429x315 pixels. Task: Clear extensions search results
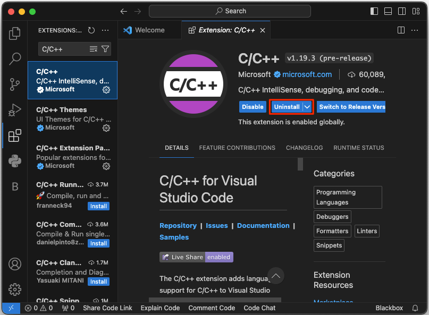(94, 49)
